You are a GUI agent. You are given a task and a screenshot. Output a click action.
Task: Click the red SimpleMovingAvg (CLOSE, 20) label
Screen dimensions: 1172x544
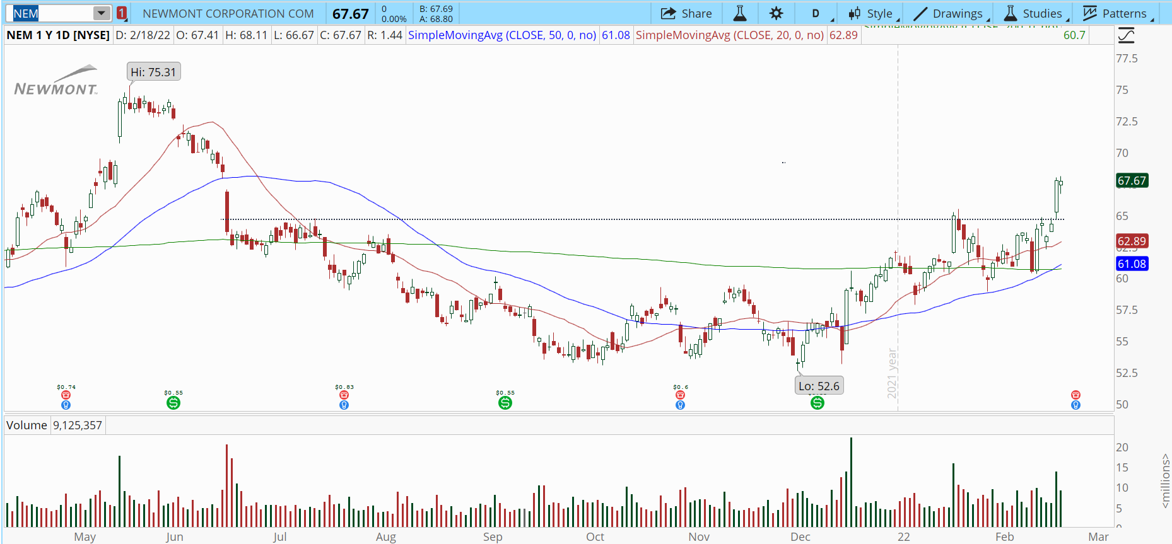[x=730, y=35]
